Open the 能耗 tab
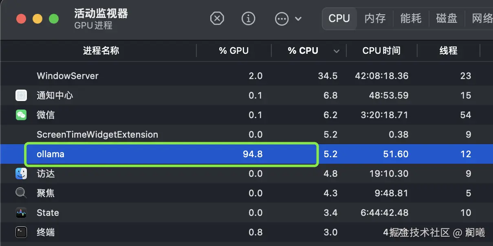The image size is (493, 246). pos(411,18)
